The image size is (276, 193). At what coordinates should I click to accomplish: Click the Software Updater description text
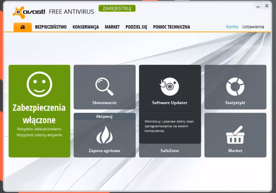[169, 126]
